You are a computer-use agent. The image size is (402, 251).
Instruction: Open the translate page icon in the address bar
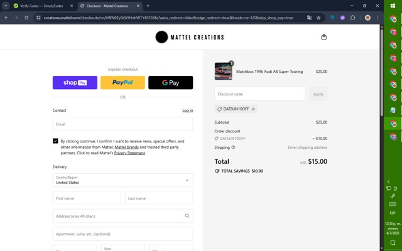point(310,18)
